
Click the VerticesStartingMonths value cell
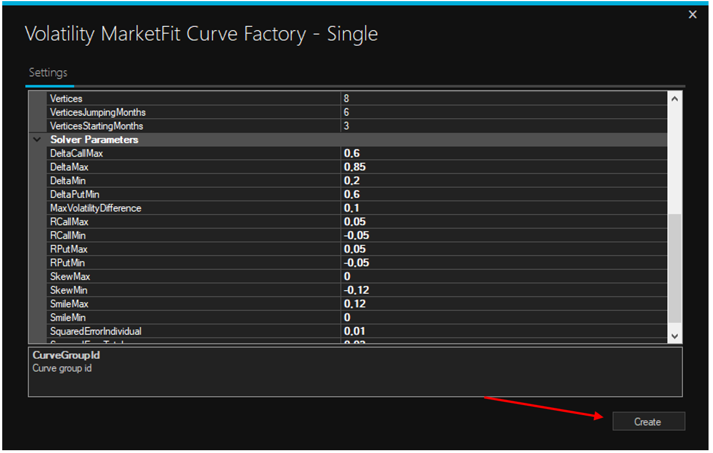click(x=502, y=126)
